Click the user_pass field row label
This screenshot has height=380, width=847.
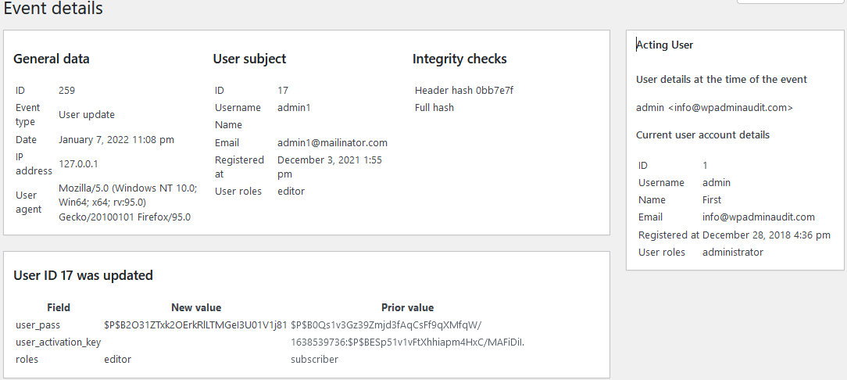pyautogui.click(x=38, y=324)
